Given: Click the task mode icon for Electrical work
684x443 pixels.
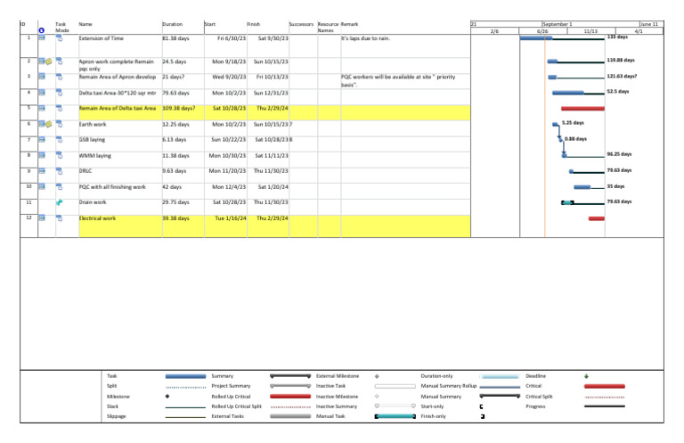Looking at the screenshot, I should click(60, 218).
